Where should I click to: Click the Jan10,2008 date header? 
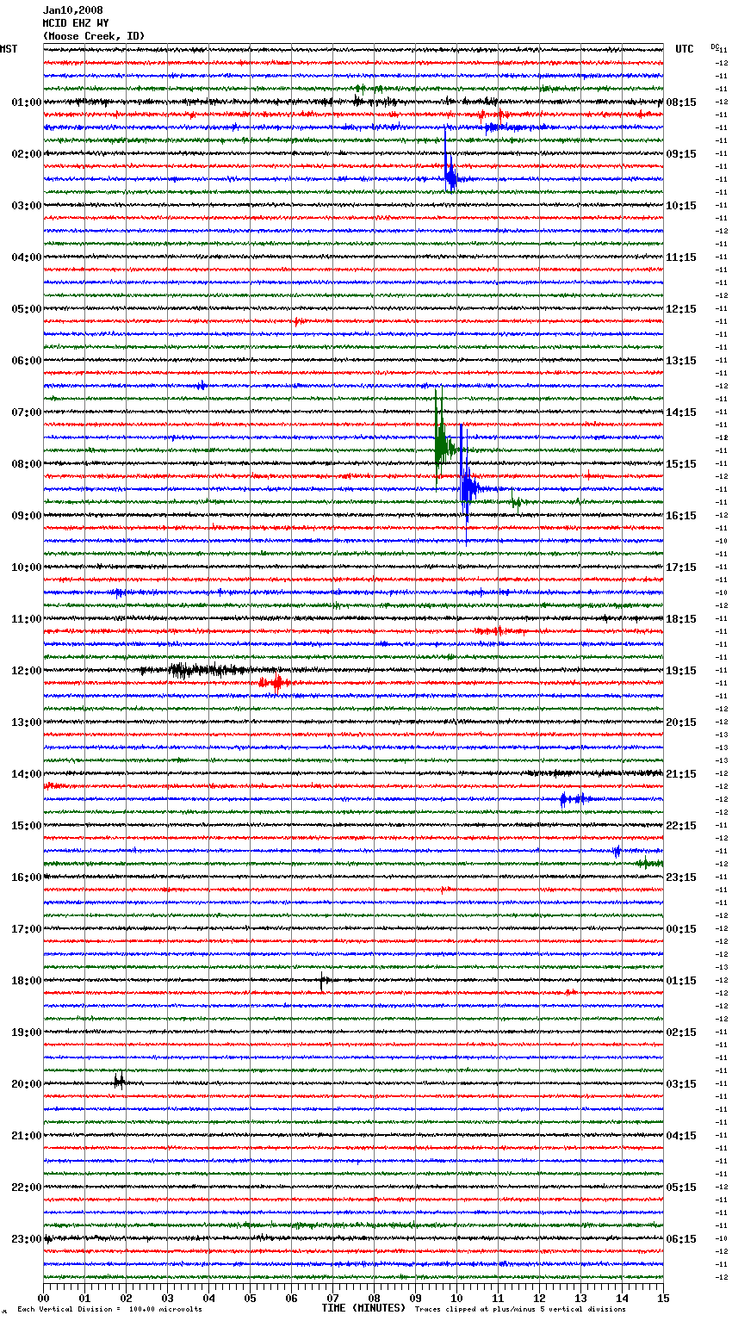click(72, 10)
